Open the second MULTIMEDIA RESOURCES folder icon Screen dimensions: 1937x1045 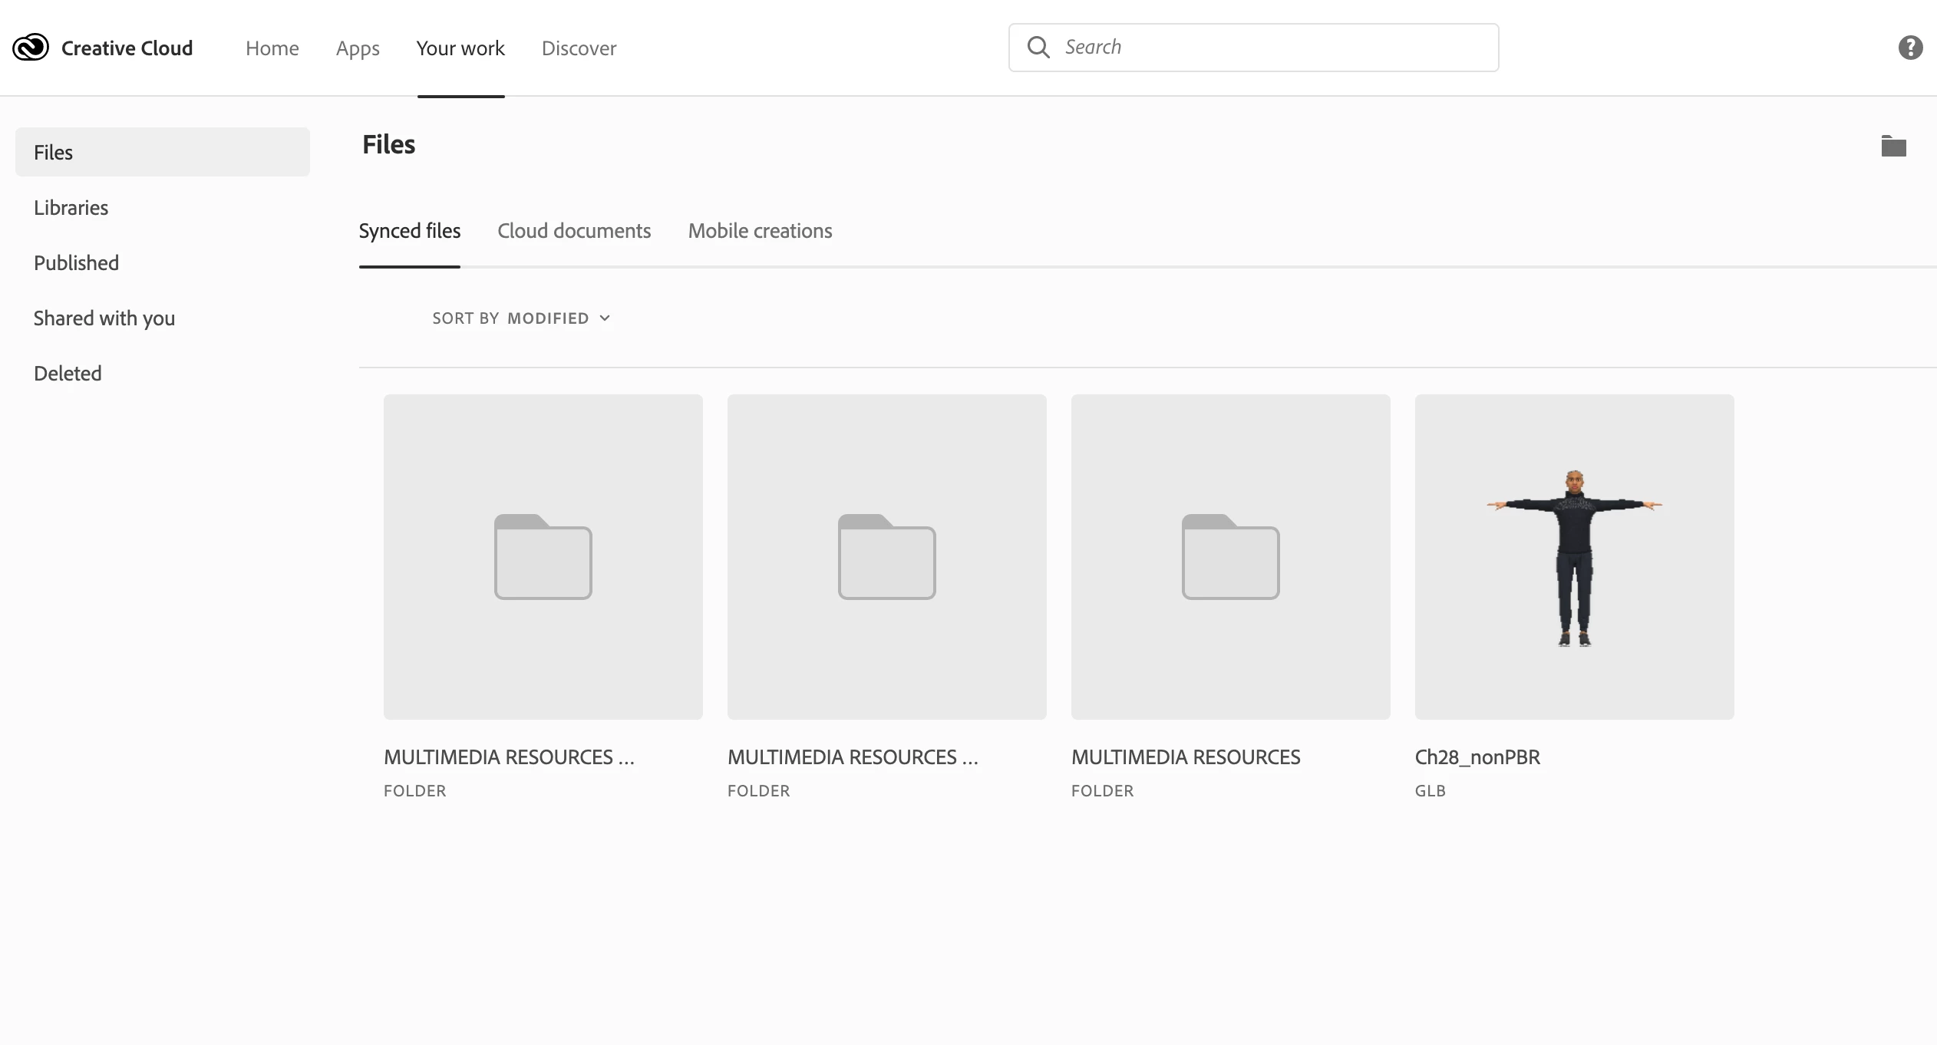886,557
